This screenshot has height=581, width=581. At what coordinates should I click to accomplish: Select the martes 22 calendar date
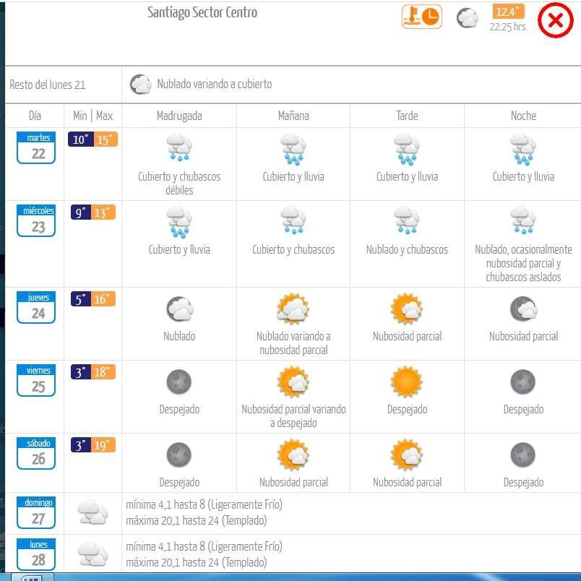(x=36, y=147)
